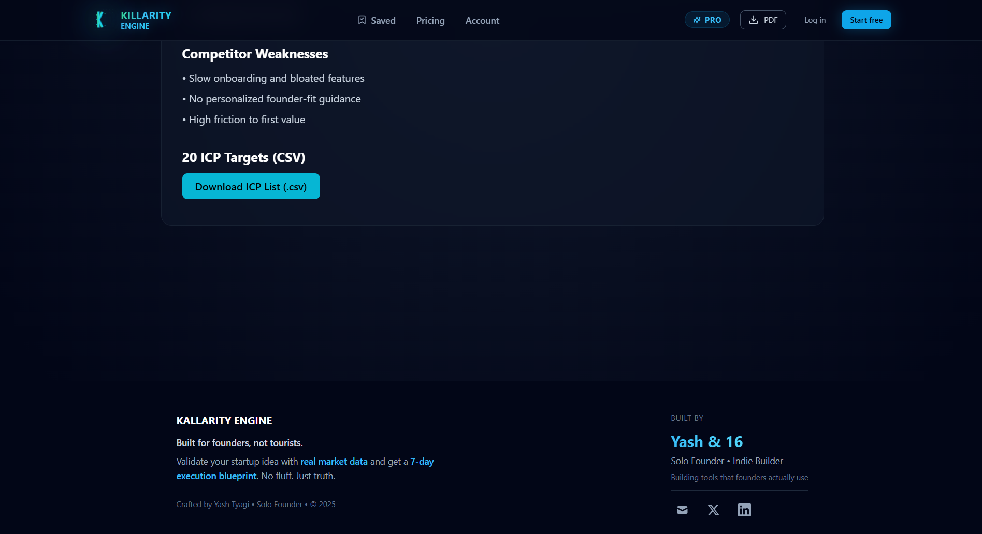The image size is (982, 534).
Task: Click the 'real market data' highlighted text
Action: click(334, 461)
